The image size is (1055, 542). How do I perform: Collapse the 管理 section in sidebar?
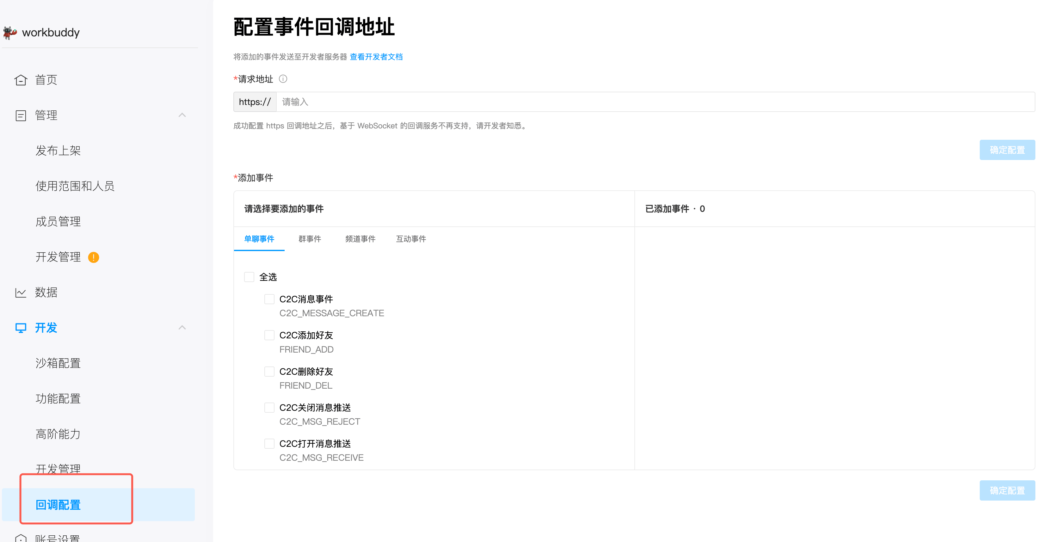coord(183,115)
